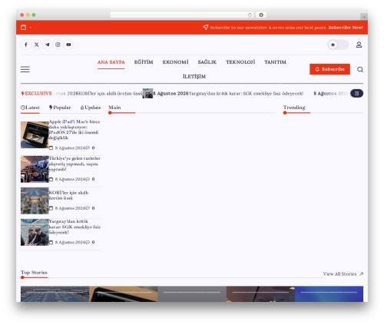Click comment count on iPad article

pyautogui.click(x=91, y=148)
